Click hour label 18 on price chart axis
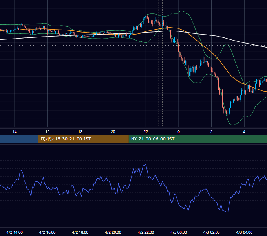The height and width of the screenshot is (236, 267). coord(80,132)
